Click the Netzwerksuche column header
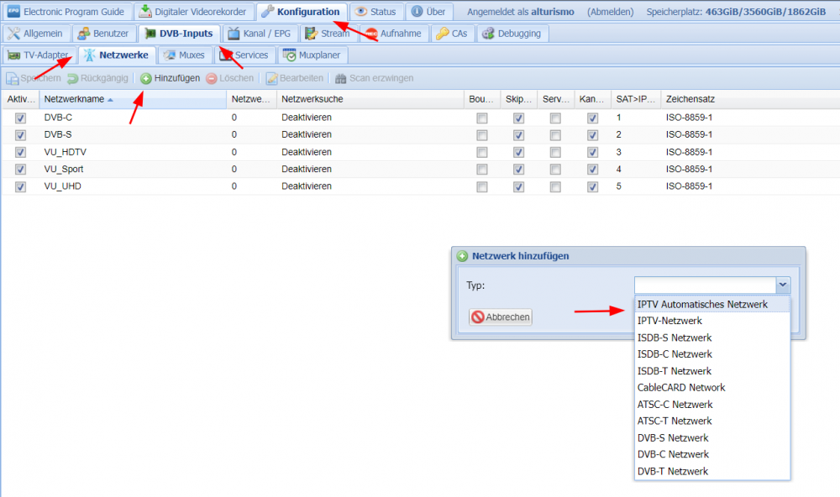Viewport: 840px width, 497px height. tap(370, 99)
